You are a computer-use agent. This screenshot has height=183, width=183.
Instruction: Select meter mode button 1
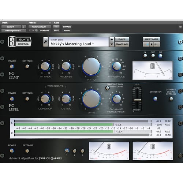67,151
